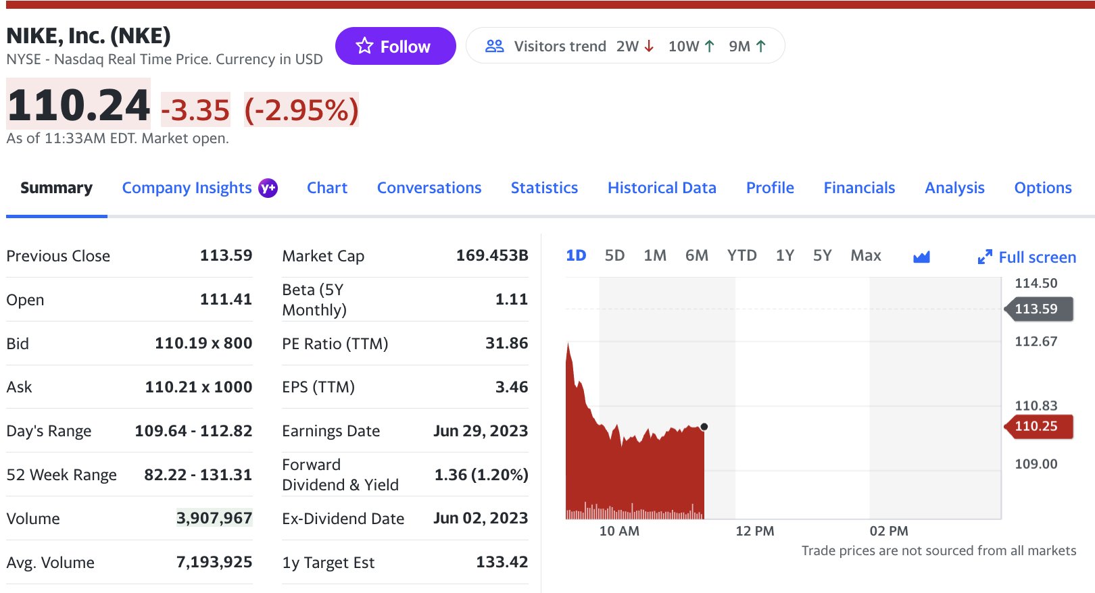Click the 1y Target Est value 133.42

tap(502, 562)
